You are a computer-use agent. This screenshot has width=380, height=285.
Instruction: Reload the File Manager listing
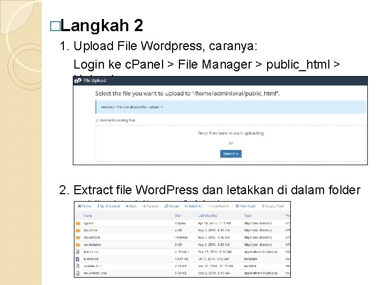pos(172,206)
